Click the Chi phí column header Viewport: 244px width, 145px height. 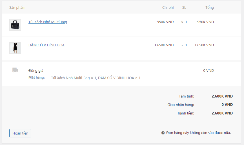(168, 7)
